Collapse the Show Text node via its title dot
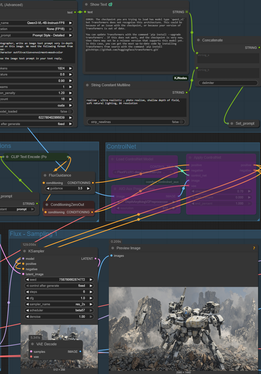The image size is (261, 374). [86, 4]
